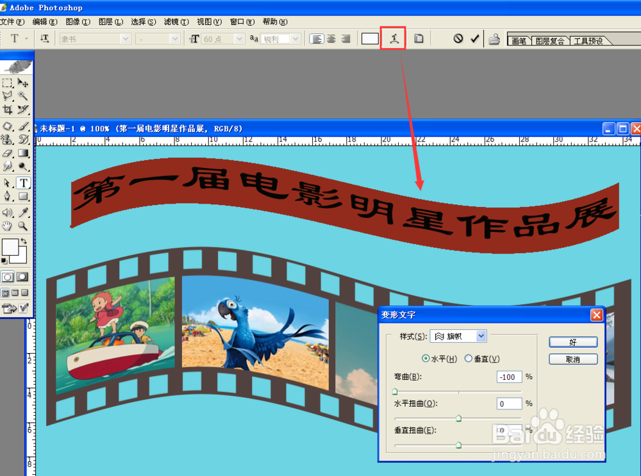Viewport: 641px width, 476px height.
Task: Switch to standard screen mode
Action: point(5,293)
